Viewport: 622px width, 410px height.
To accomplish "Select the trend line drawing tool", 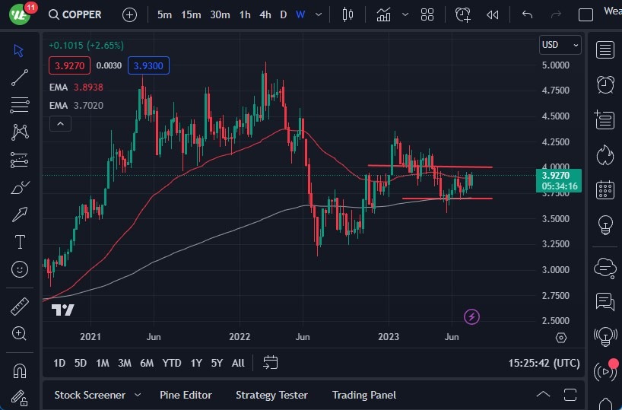I will [x=20, y=78].
